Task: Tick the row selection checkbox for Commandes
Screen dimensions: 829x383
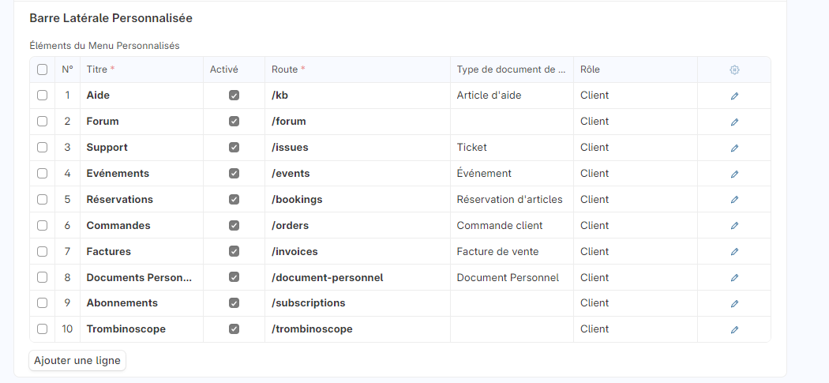Action: tap(43, 226)
